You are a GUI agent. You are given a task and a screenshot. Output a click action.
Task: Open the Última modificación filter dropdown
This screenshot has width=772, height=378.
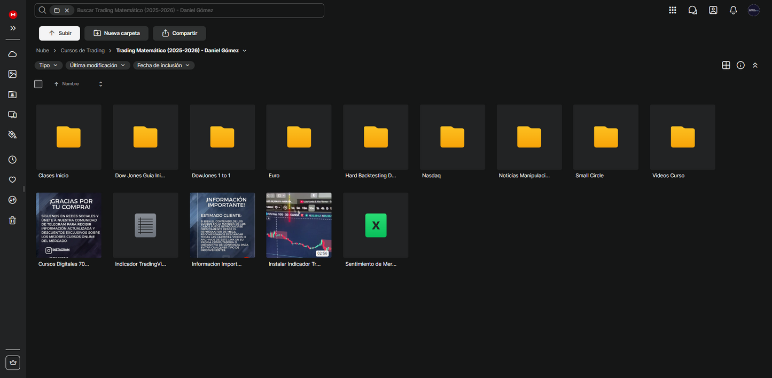98,65
